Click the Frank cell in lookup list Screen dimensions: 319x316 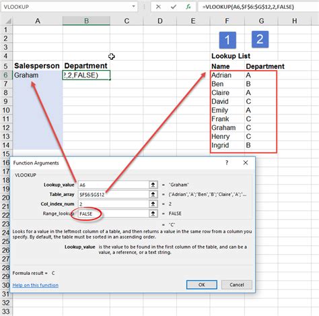click(227, 119)
